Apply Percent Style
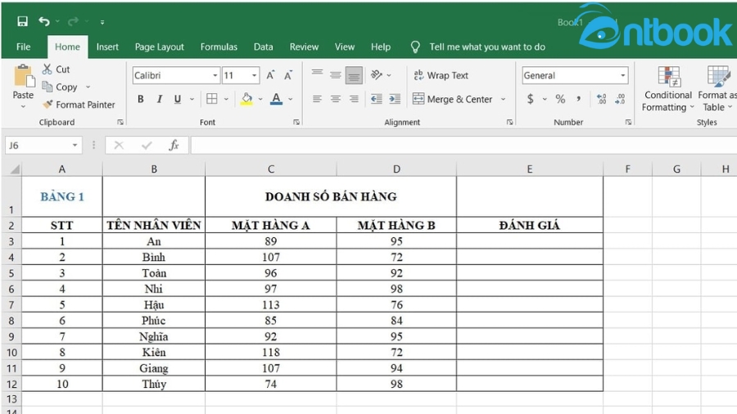The height and width of the screenshot is (414, 737). (560, 99)
